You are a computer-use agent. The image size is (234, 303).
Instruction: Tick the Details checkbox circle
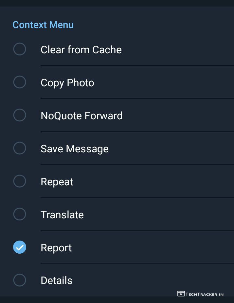(20, 280)
